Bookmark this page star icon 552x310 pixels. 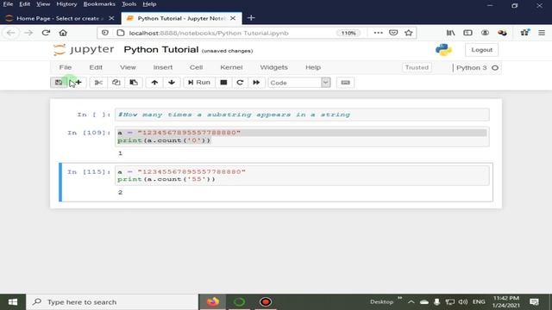point(408,33)
